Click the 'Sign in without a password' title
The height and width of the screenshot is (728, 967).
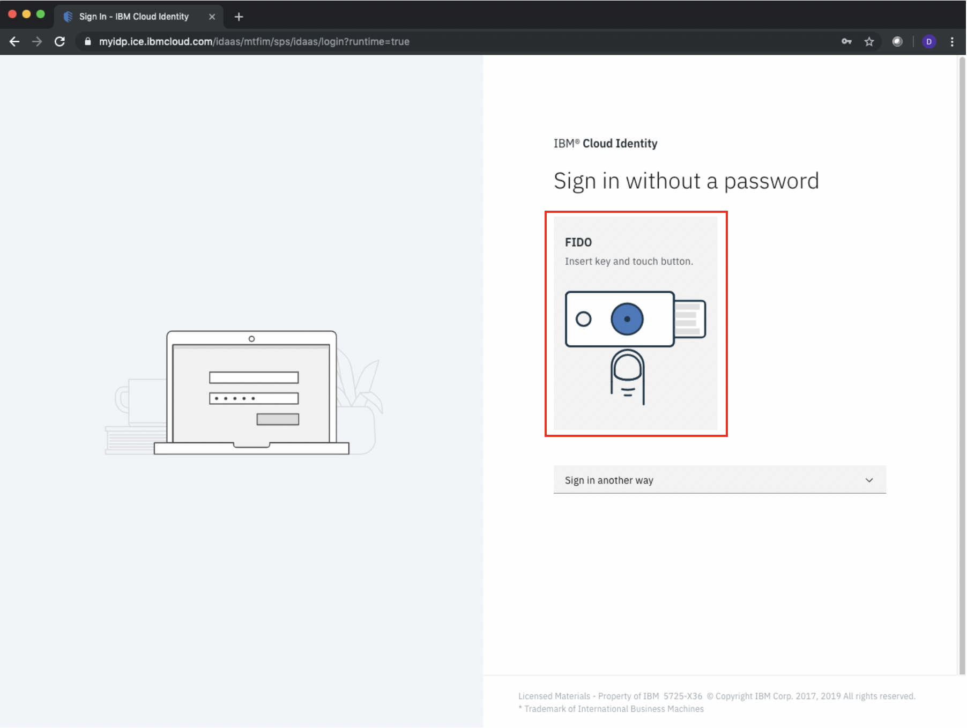[x=686, y=181]
